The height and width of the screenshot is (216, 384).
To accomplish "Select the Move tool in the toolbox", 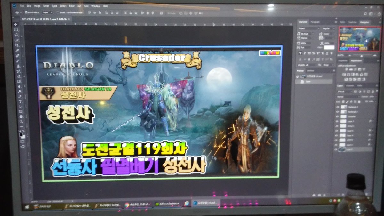I will (16, 25).
